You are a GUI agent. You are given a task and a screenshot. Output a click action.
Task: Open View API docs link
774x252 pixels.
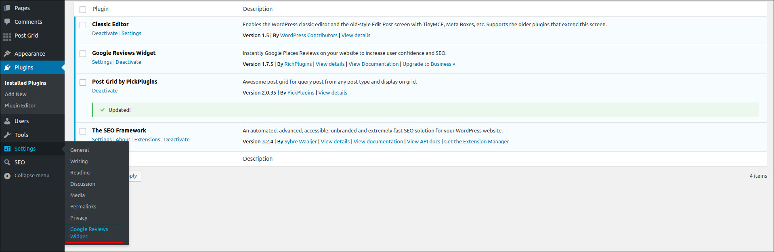coord(424,142)
